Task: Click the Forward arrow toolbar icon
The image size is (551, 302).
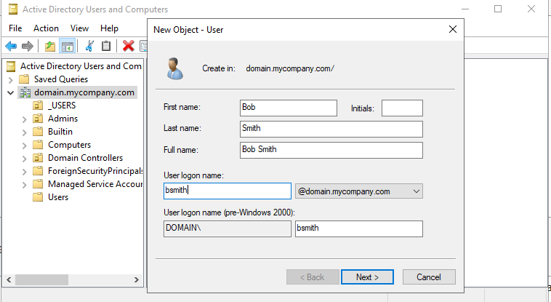Action: coord(28,46)
